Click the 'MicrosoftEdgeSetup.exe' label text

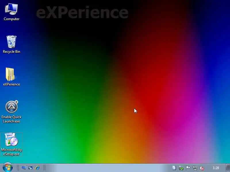[x=11, y=152]
